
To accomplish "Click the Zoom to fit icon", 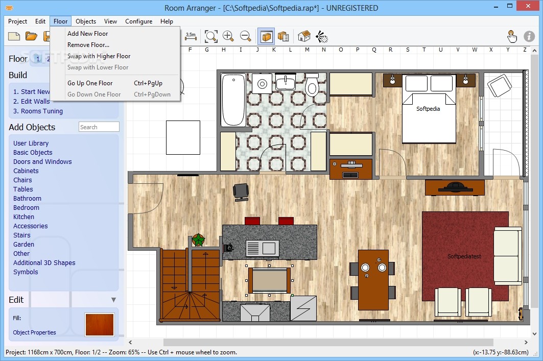I will coord(211,36).
